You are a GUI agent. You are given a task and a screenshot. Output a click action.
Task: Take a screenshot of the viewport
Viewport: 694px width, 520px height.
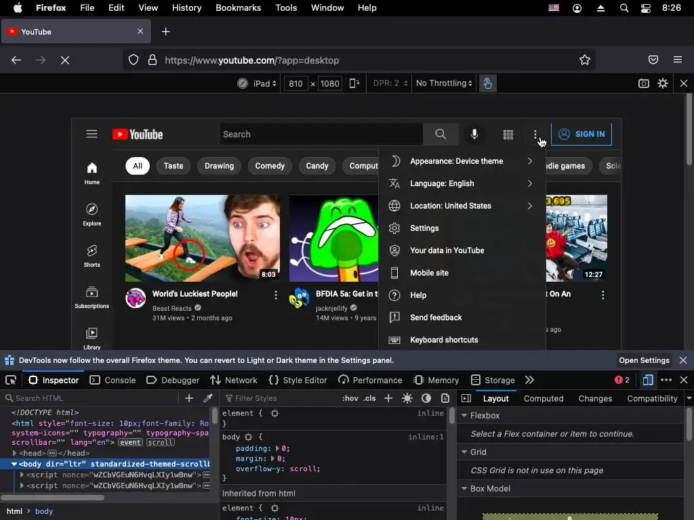point(644,83)
